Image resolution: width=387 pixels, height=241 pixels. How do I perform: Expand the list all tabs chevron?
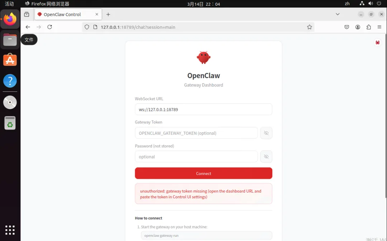click(x=338, y=14)
